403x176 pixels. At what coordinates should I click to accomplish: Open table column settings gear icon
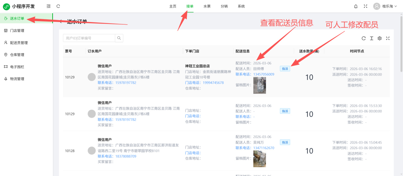tap(380, 38)
